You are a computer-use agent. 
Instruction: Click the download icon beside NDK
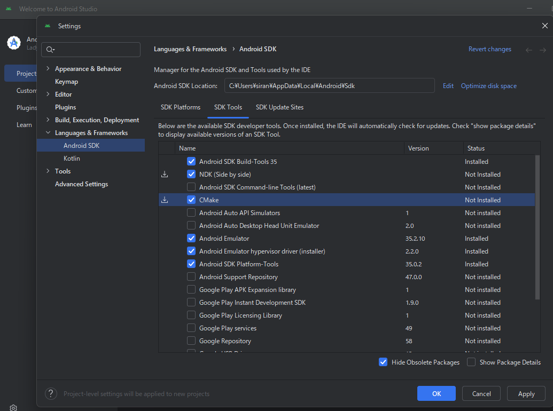coord(165,175)
